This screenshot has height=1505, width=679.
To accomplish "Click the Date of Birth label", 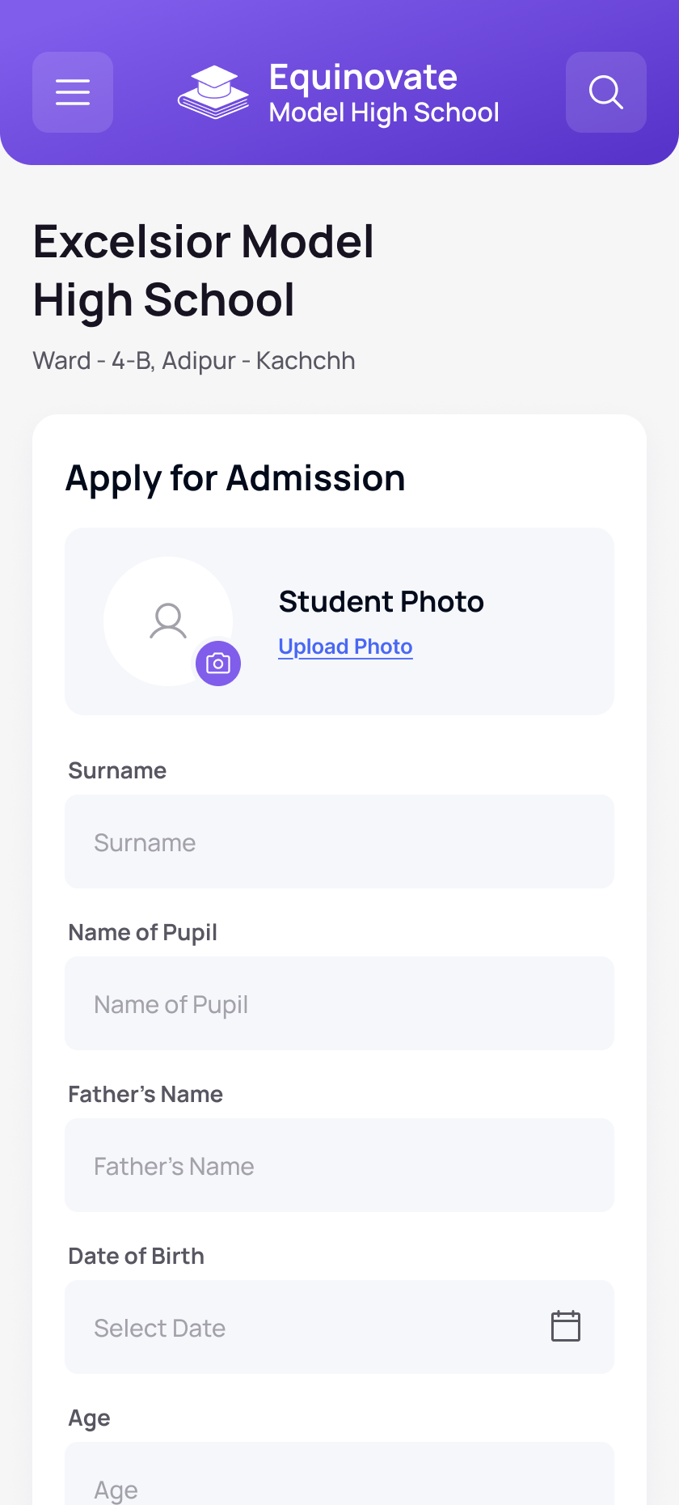I will coord(136,1256).
